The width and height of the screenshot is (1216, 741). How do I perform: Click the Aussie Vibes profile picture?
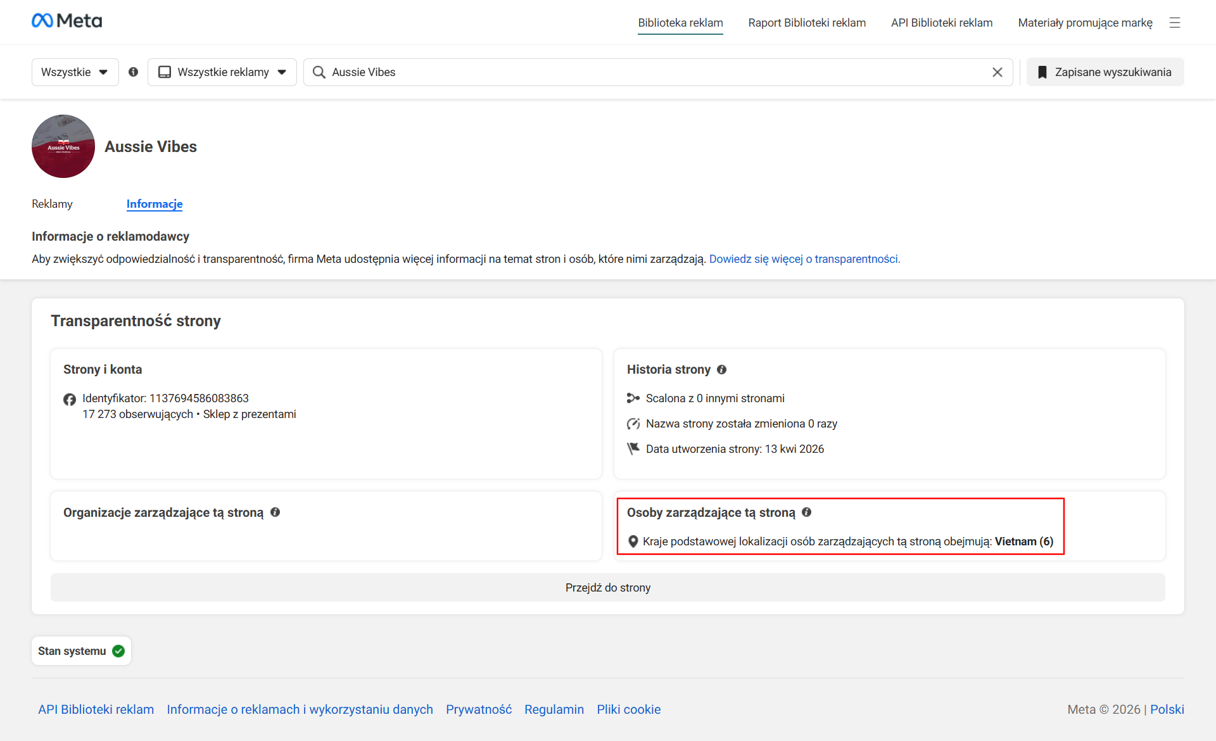pos(63,146)
